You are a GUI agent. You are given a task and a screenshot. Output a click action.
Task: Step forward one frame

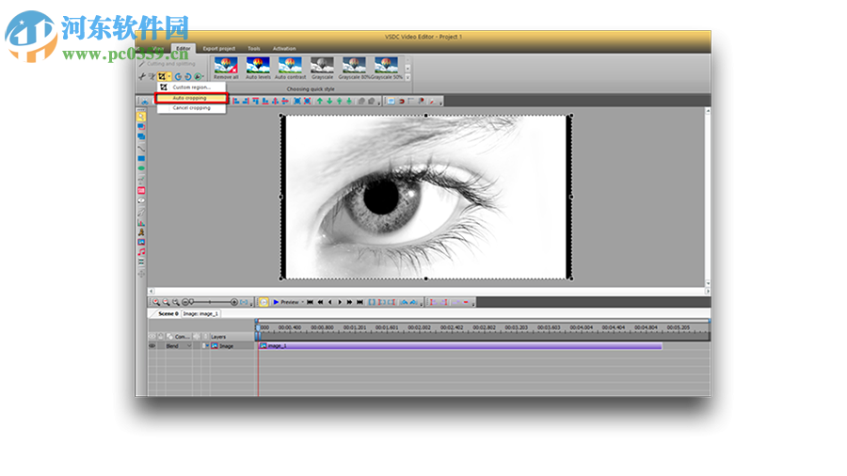(340, 302)
